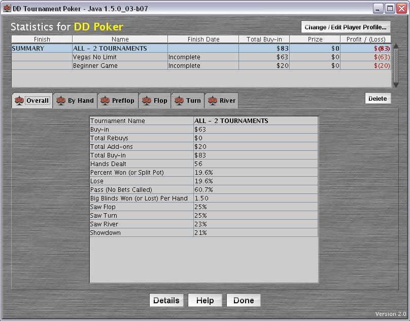The width and height of the screenshot is (410, 321).
Task: Click the spade icon on Flop tab
Action: (146, 100)
